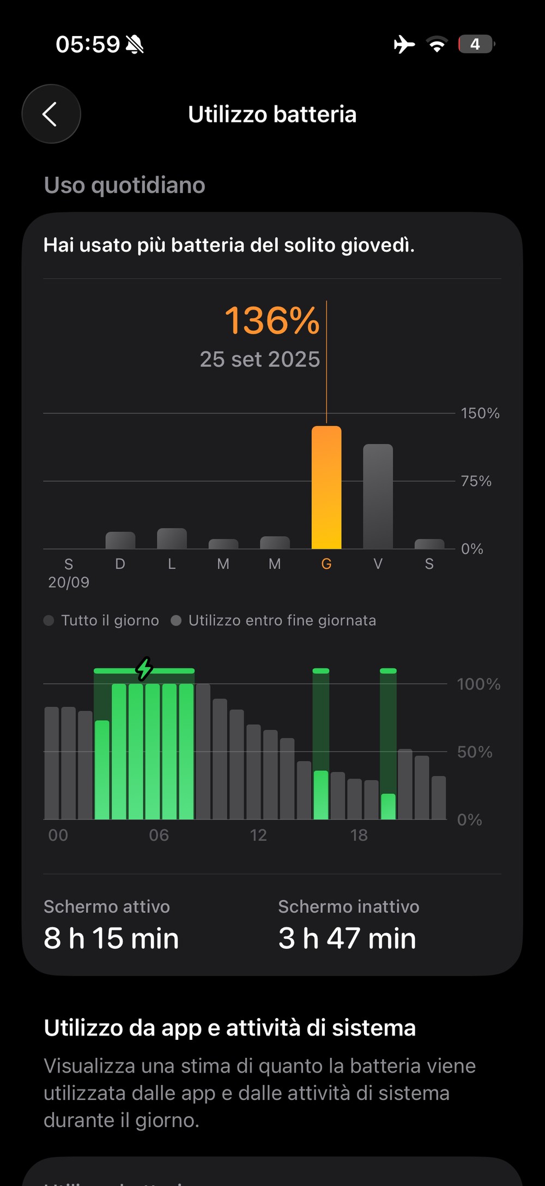The width and height of the screenshot is (545, 1186).
Task: Tap the 'Tutto il giorno' legend dot
Action: (x=49, y=621)
